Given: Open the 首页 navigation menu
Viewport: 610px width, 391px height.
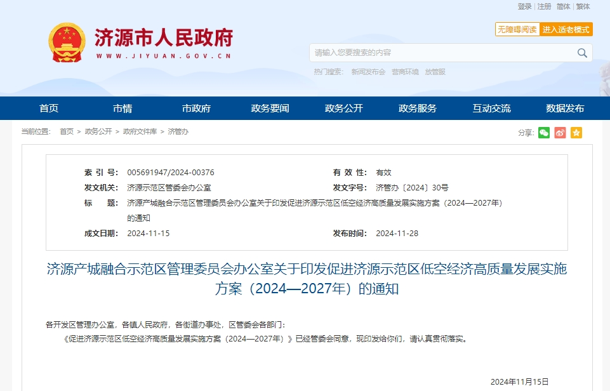Looking at the screenshot, I should pyautogui.click(x=49, y=108).
